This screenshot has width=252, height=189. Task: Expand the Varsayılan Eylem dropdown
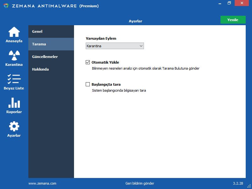[115, 46]
